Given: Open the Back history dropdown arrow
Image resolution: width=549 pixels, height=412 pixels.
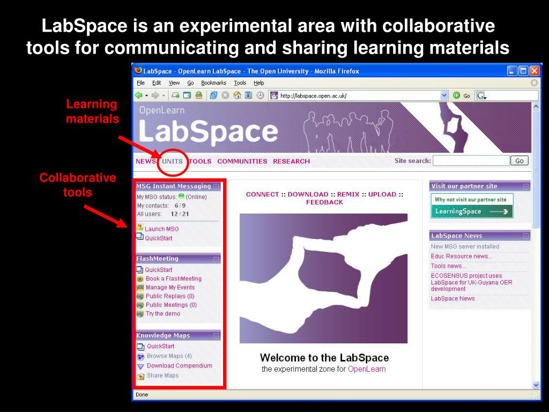Looking at the screenshot, I should click(x=147, y=95).
